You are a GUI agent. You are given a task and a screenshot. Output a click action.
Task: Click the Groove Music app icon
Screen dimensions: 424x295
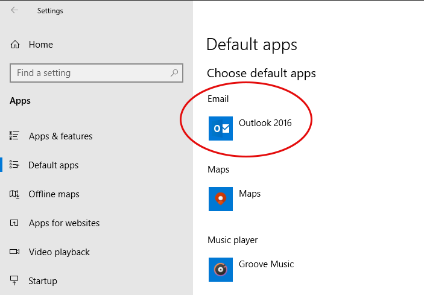click(221, 270)
